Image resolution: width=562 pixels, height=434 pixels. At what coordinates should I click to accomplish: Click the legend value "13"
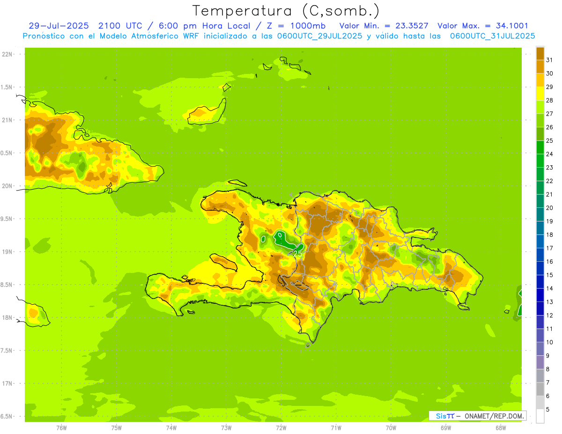(x=549, y=302)
